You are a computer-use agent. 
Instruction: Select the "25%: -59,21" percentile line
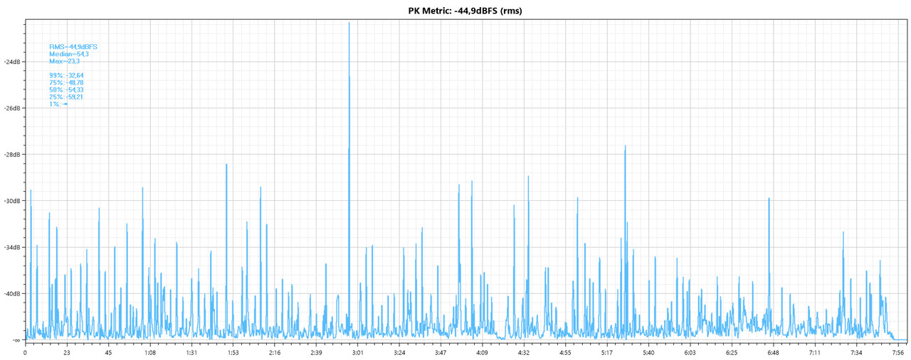click(66, 97)
